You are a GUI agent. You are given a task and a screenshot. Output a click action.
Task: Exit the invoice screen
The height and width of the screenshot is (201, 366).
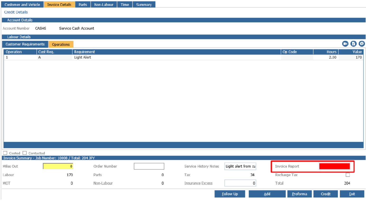tap(352, 194)
